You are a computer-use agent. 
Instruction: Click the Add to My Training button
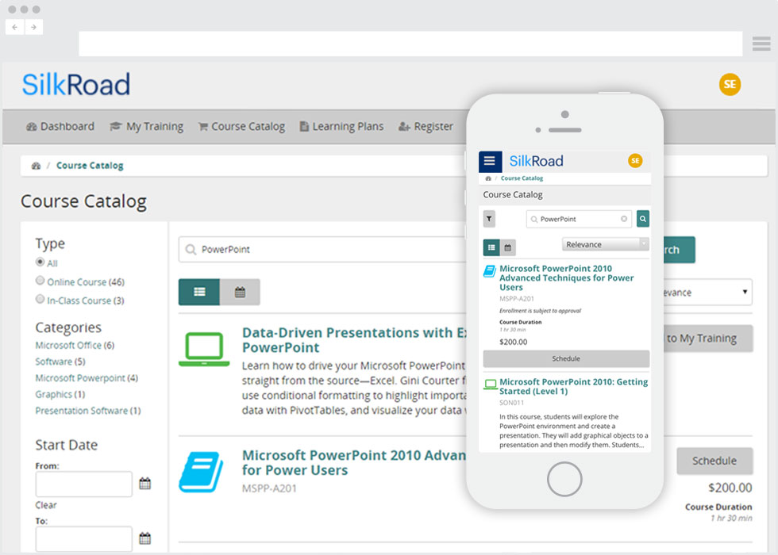click(708, 339)
